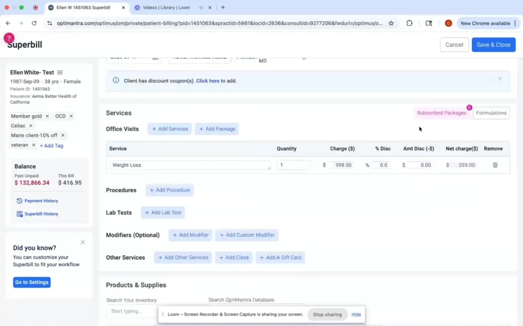Add a Modifier
The image size is (523, 326).
coord(191,235)
